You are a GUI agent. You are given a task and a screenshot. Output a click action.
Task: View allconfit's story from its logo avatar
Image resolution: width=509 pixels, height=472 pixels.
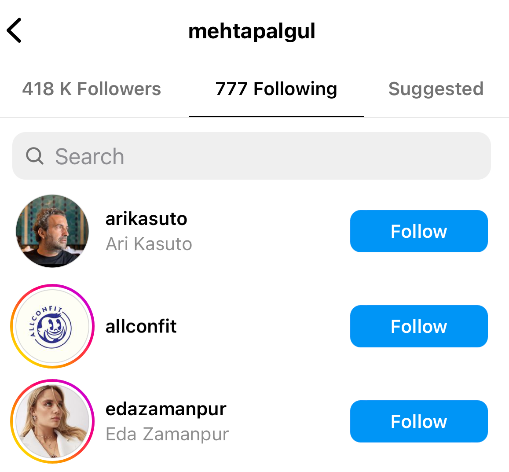tap(52, 326)
